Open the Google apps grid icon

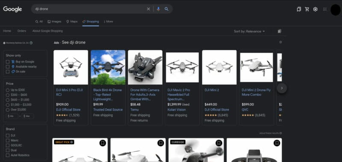(x=325, y=9)
